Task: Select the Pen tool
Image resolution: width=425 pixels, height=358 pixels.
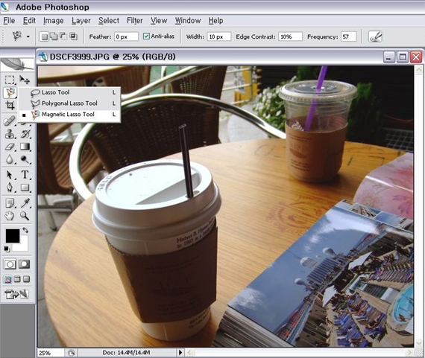Action: (x=10, y=188)
